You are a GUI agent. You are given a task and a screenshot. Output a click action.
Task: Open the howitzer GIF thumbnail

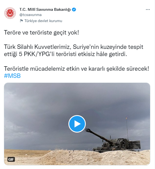[77, 124]
